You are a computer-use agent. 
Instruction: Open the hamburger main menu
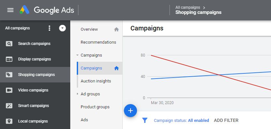(10, 10)
